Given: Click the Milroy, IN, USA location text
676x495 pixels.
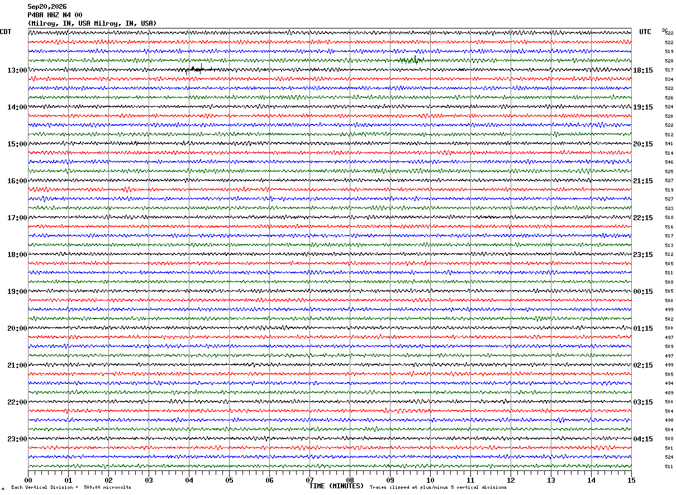Looking at the screenshot, I should click(92, 23).
